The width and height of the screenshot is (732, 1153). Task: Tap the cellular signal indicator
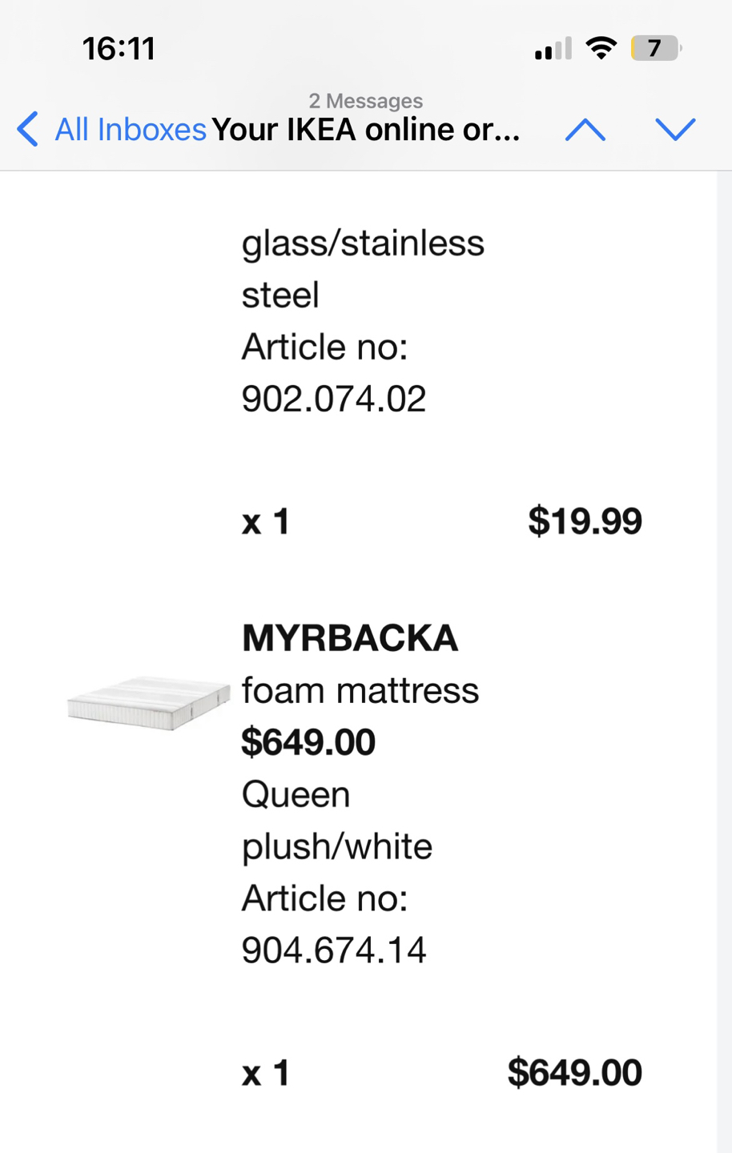tap(551, 48)
